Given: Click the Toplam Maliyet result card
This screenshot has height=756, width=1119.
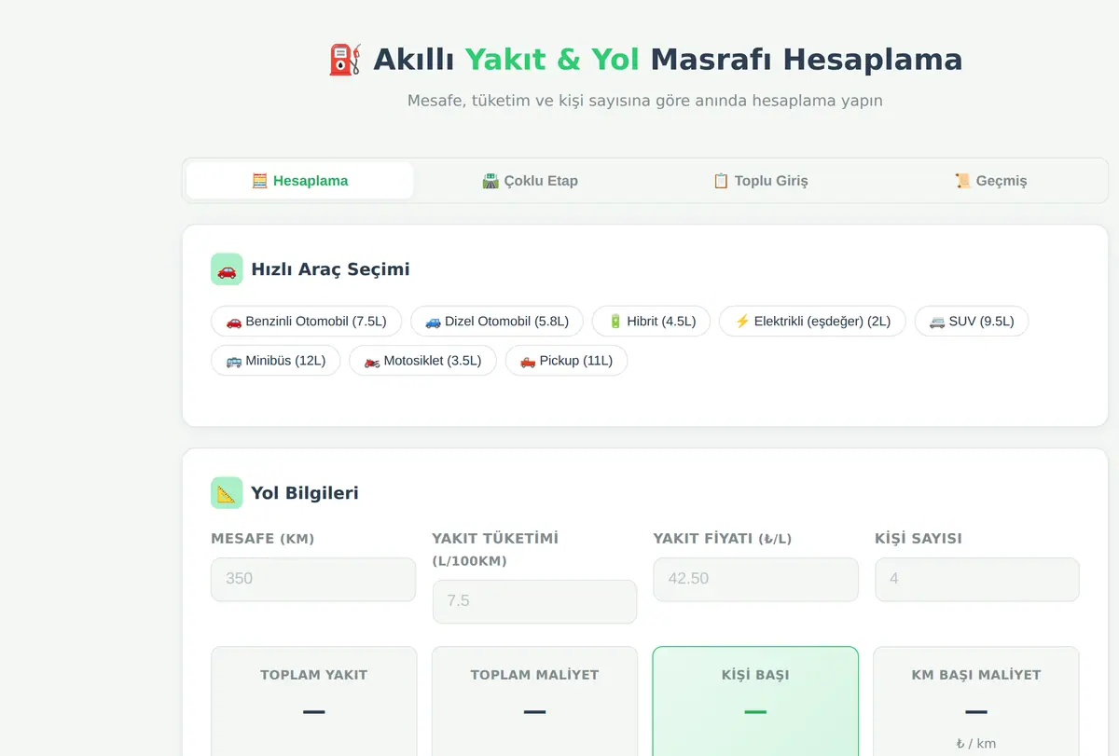Looking at the screenshot, I should click(534, 701).
